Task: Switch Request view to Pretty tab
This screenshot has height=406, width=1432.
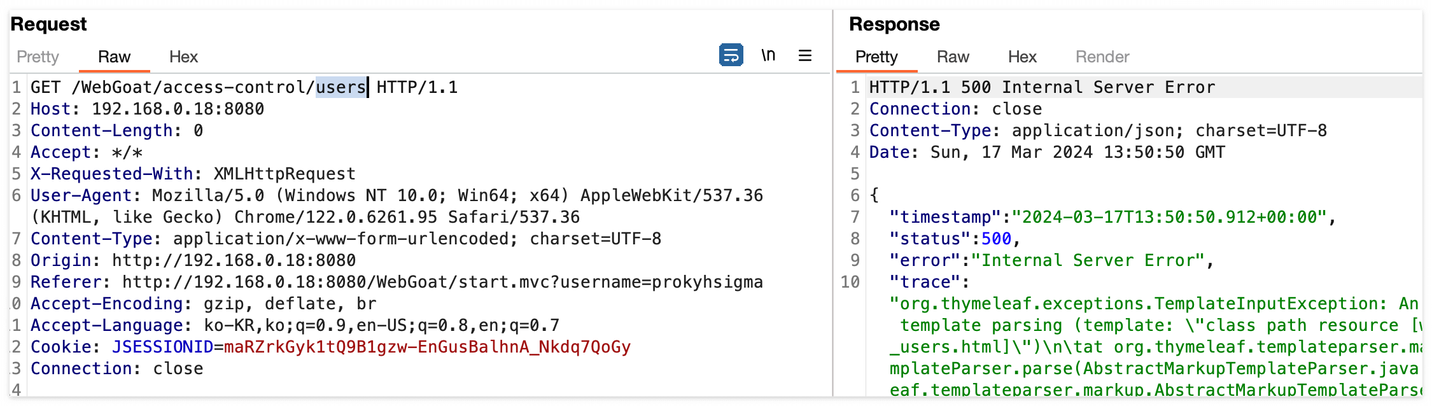Action: tap(38, 57)
